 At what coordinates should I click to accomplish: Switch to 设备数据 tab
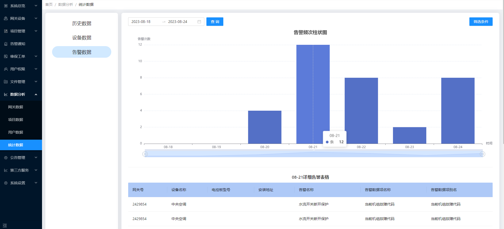[82, 38]
